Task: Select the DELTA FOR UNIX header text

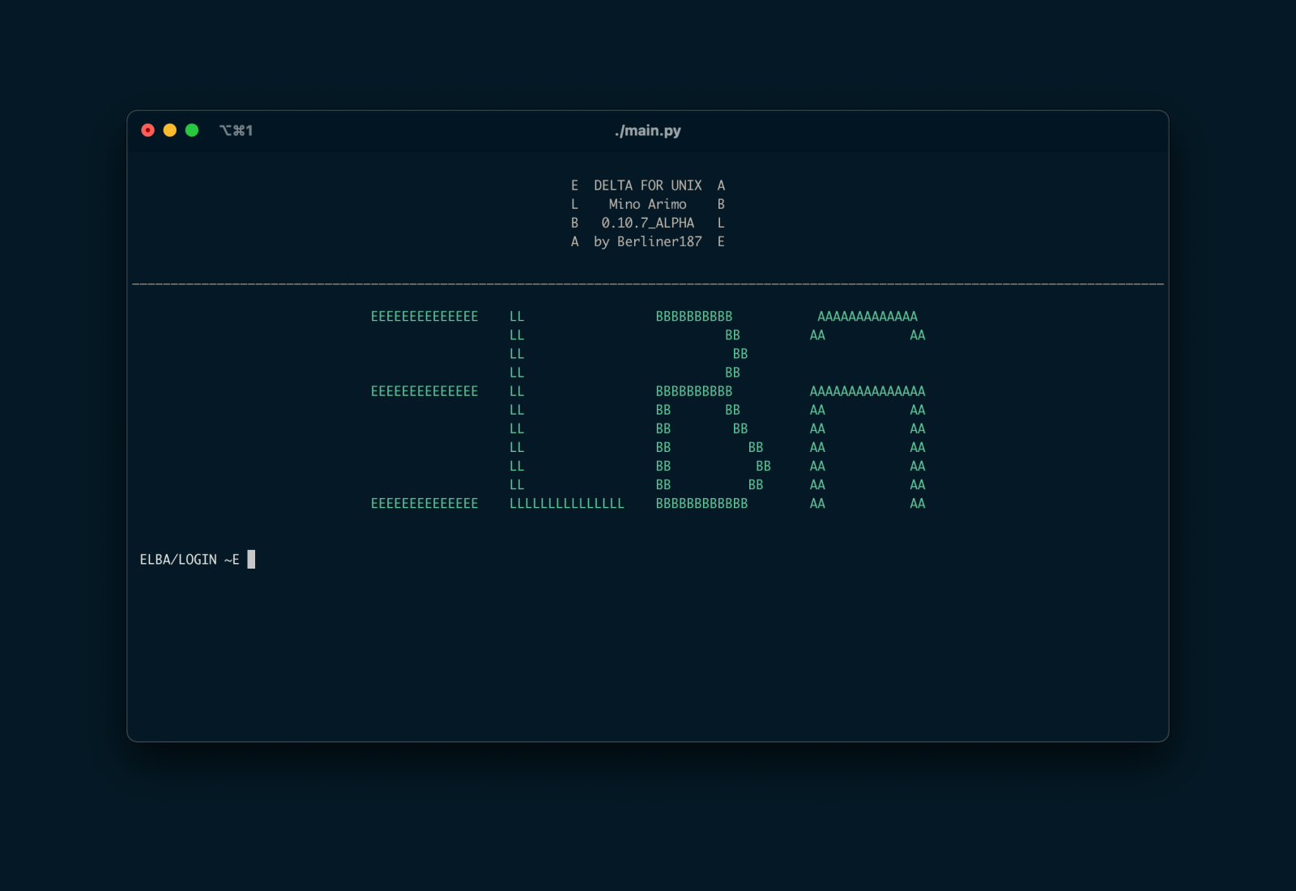Action: click(647, 185)
